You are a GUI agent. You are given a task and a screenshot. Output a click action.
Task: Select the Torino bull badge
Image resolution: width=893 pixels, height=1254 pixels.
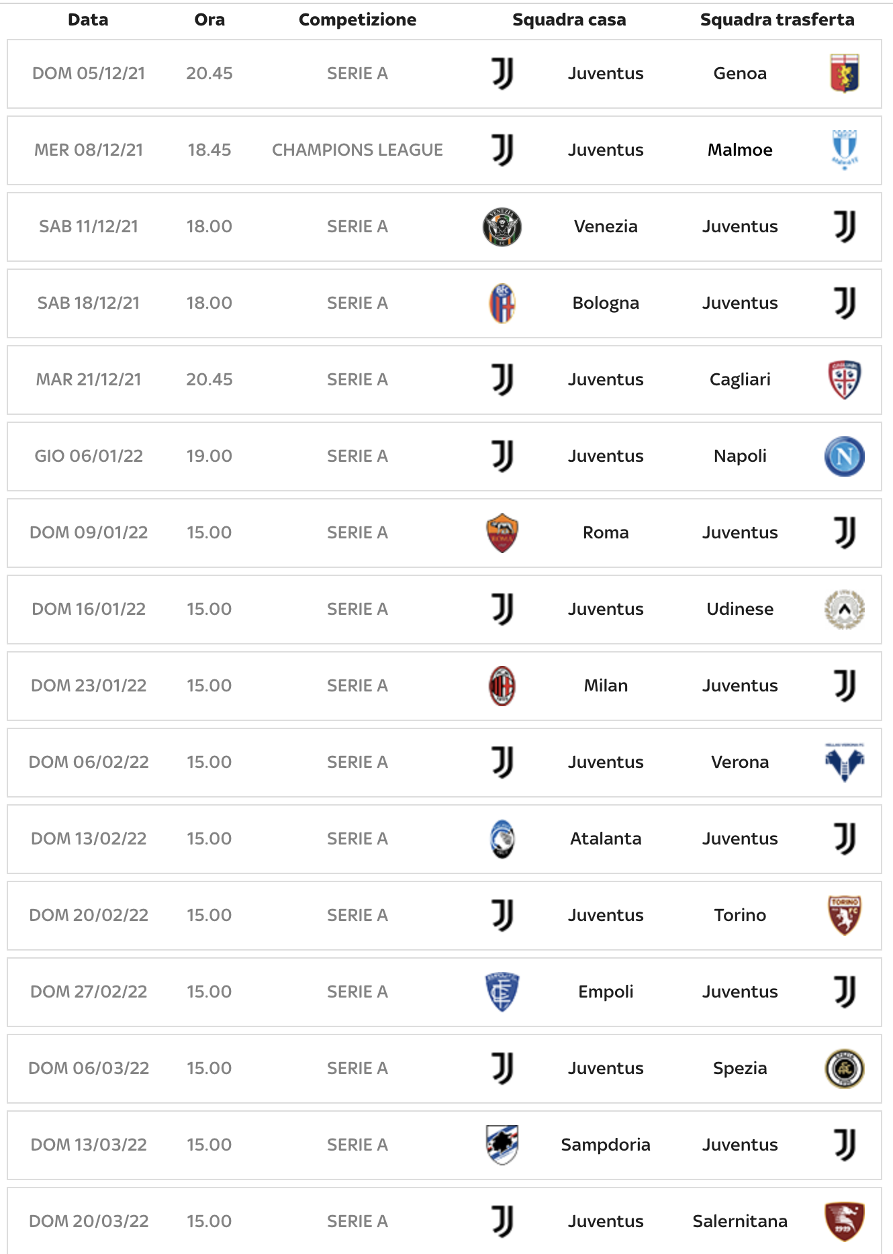844,915
